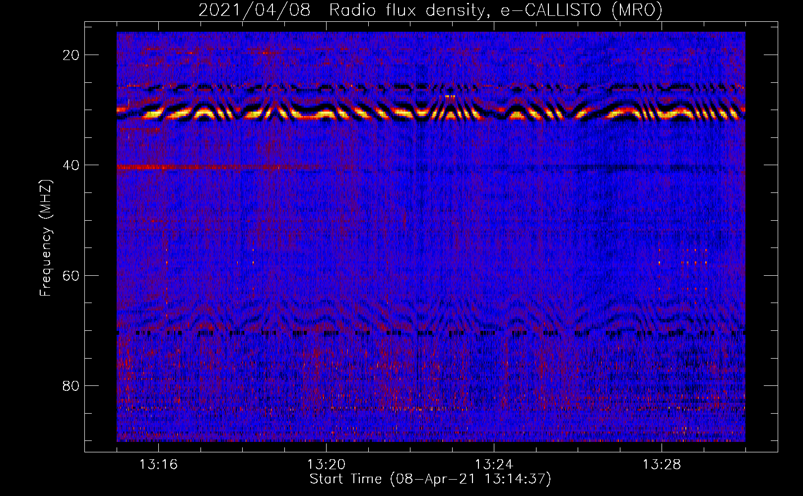Click the 13:20 time tick label
The height and width of the screenshot is (496, 803).
[x=326, y=465]
